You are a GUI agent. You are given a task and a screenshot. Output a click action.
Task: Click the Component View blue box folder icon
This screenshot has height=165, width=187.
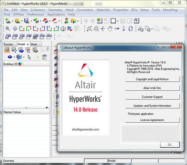21,50
